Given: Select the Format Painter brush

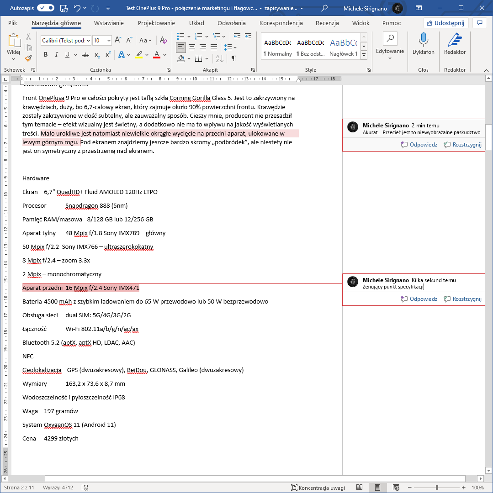Looking at the screenshot, I should click(28, 58).
